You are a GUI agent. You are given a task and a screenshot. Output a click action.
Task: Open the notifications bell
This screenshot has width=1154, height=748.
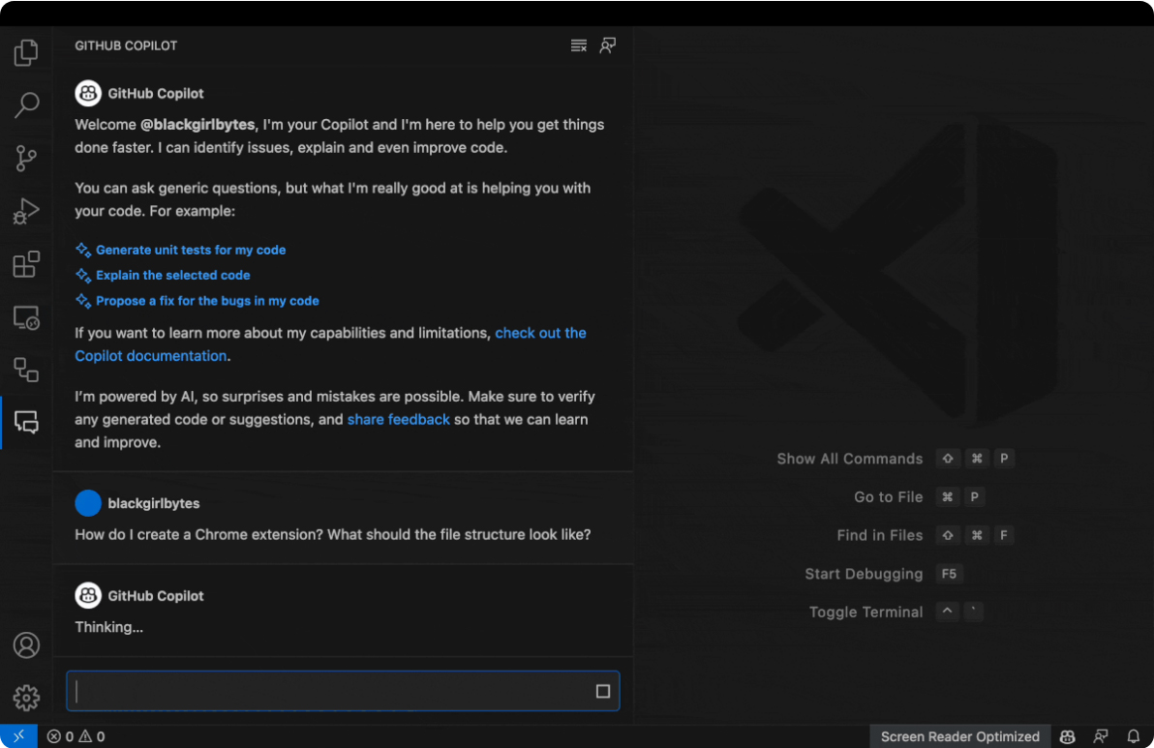coord(1134,736)
